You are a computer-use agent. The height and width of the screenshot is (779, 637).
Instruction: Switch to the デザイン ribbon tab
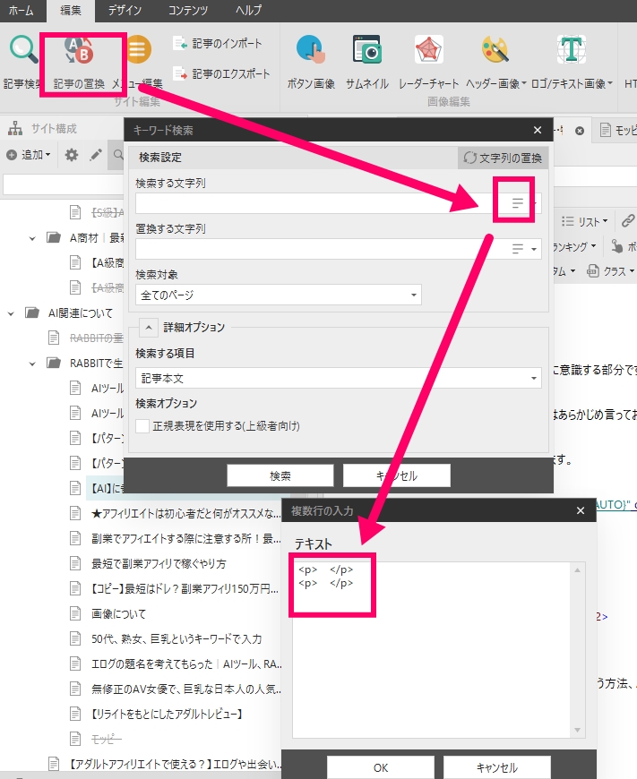tap(124, 11)
